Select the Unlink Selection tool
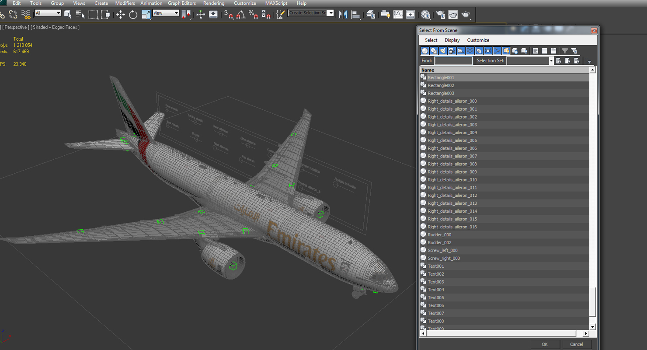The height and width of the screenshot is (350, 647). tap(13, 14)
